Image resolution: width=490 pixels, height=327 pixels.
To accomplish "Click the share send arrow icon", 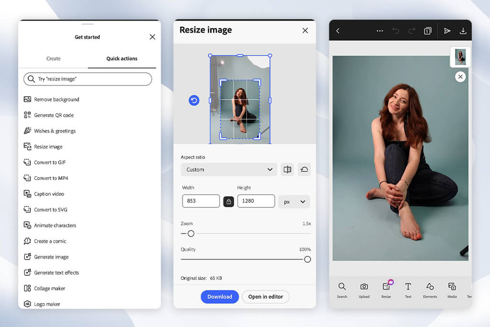I will [447, 31].
